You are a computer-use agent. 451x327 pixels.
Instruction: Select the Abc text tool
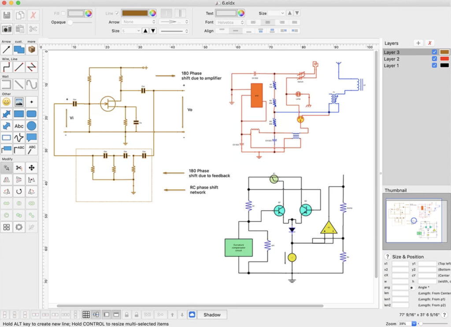19,126
